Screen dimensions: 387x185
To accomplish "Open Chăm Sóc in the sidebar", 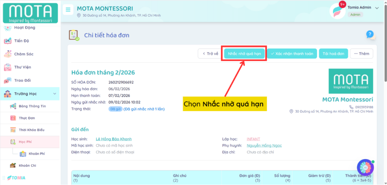I will tap(23, 54).
